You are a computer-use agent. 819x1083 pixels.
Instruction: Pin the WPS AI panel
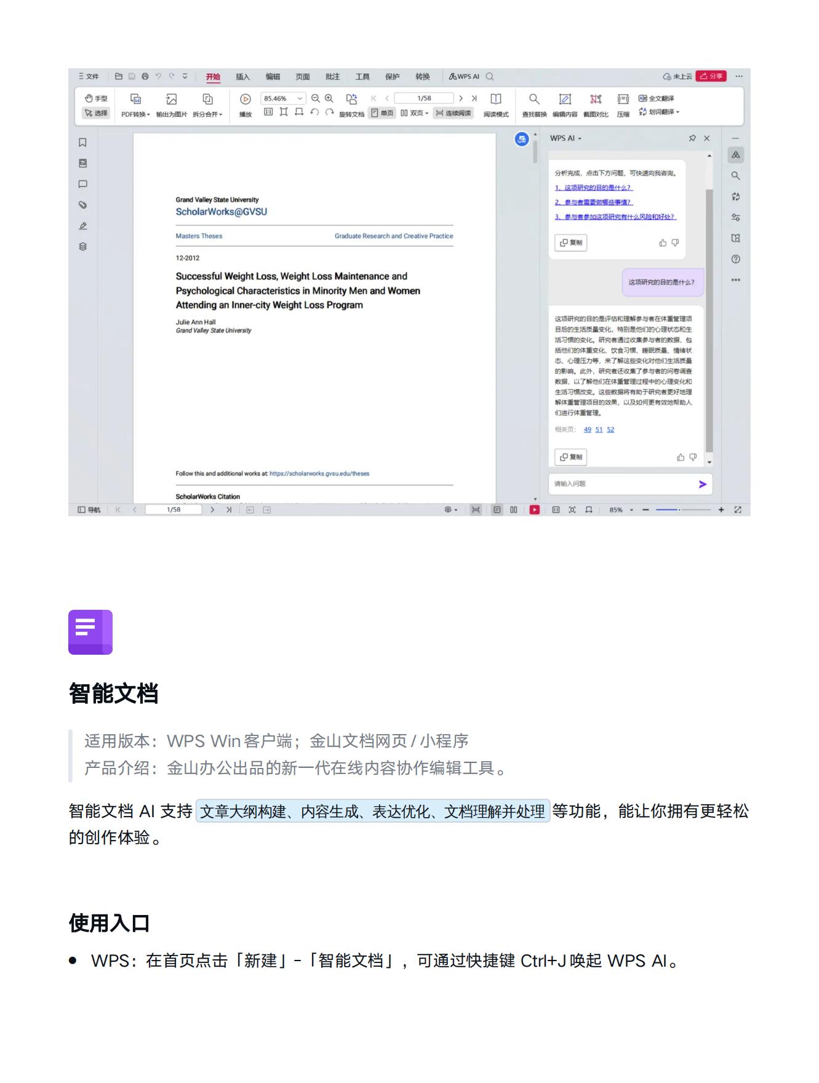pyautogui.click(x=692, y=138)
